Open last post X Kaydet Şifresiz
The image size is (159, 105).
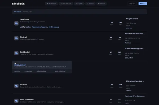tap(132, 19)
